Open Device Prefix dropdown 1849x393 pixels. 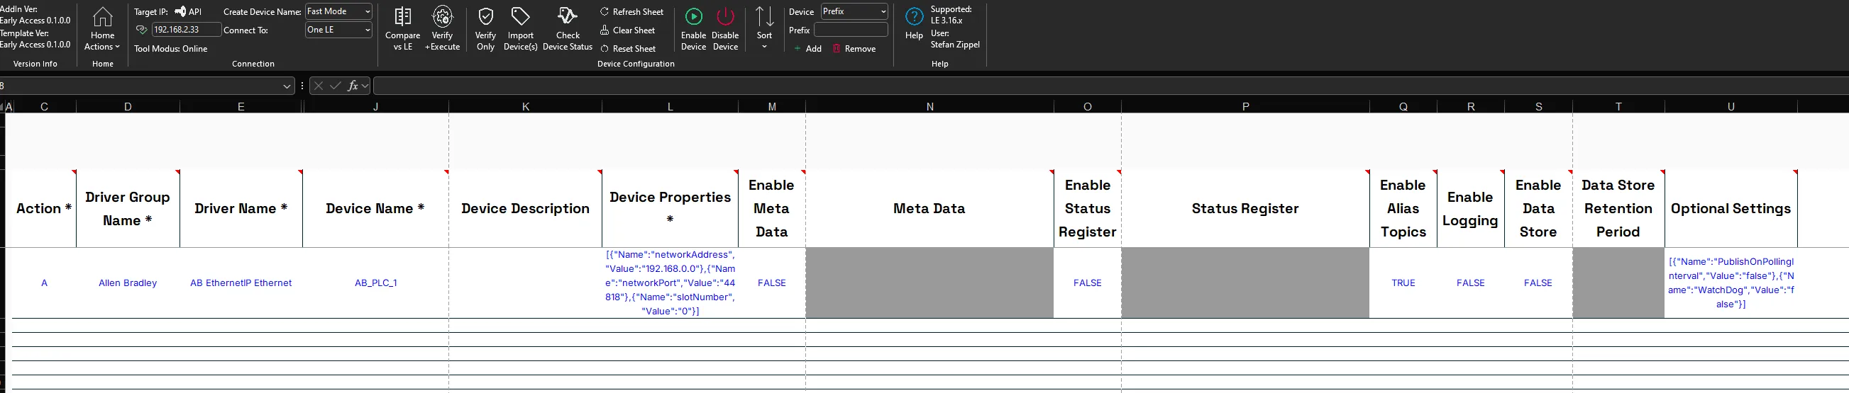(854, 11)
